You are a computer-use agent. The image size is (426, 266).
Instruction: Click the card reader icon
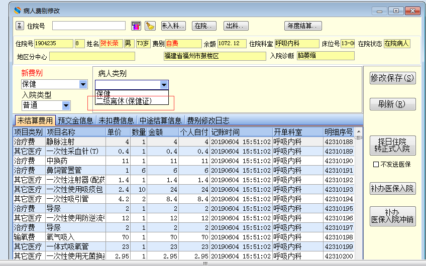click(x=136, y=26)
